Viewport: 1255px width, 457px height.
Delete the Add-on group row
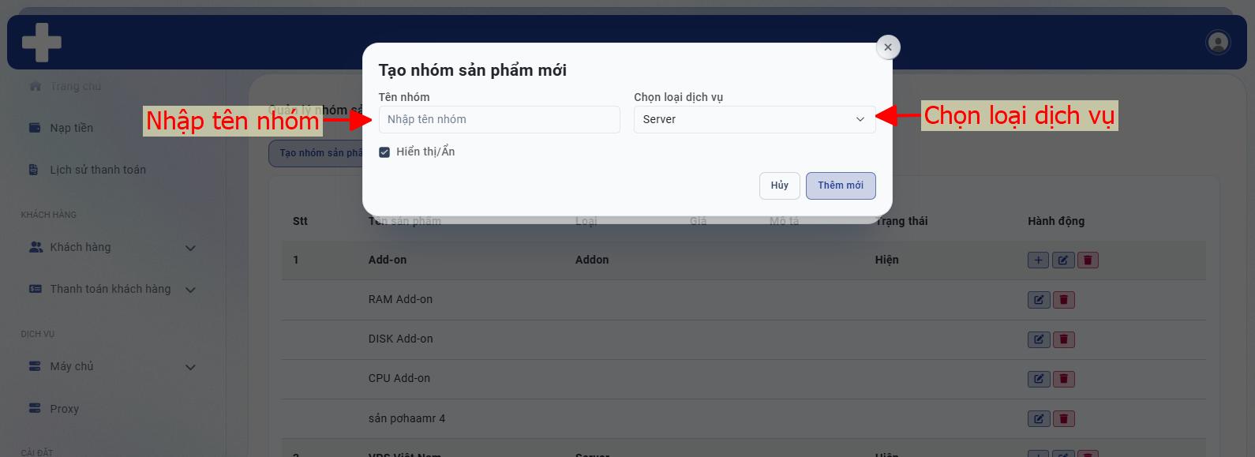pos(1088,260)
